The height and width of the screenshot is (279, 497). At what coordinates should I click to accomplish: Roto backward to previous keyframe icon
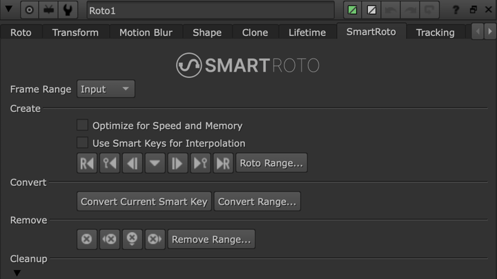(x=110, y=163)
